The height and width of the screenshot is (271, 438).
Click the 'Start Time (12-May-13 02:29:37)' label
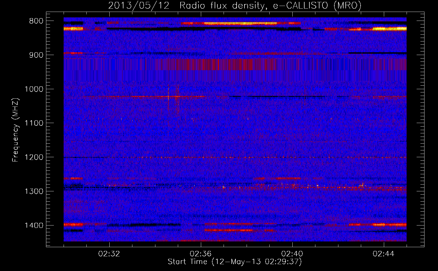coord(235,262)
